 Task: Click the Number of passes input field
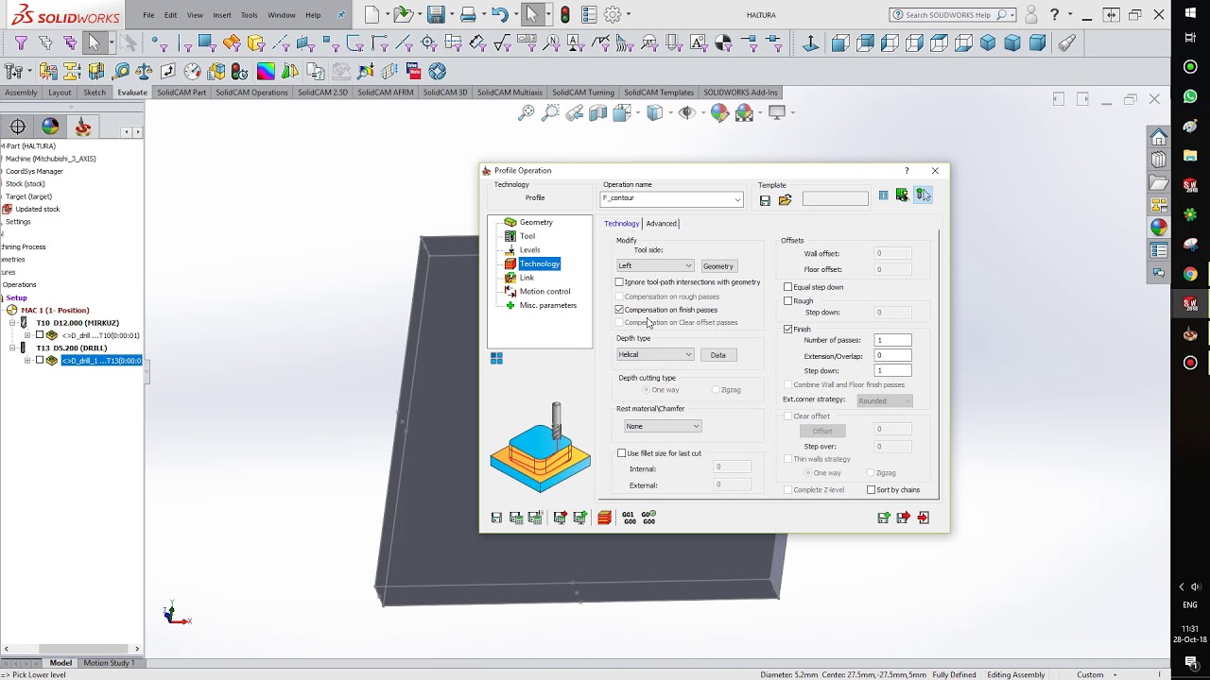(x=893, y=340)
